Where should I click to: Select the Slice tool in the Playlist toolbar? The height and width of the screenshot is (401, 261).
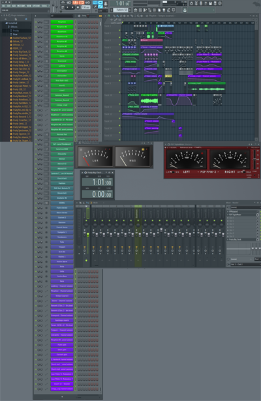click(131, 16)
